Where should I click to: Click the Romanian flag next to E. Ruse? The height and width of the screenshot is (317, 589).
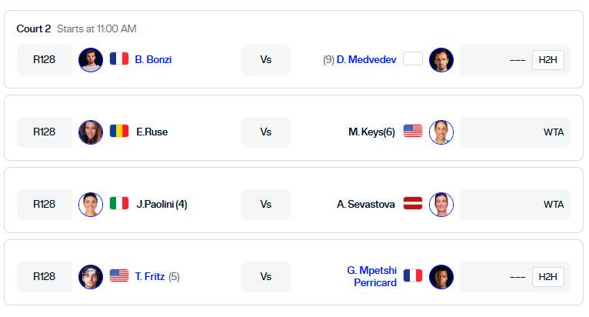119,131
